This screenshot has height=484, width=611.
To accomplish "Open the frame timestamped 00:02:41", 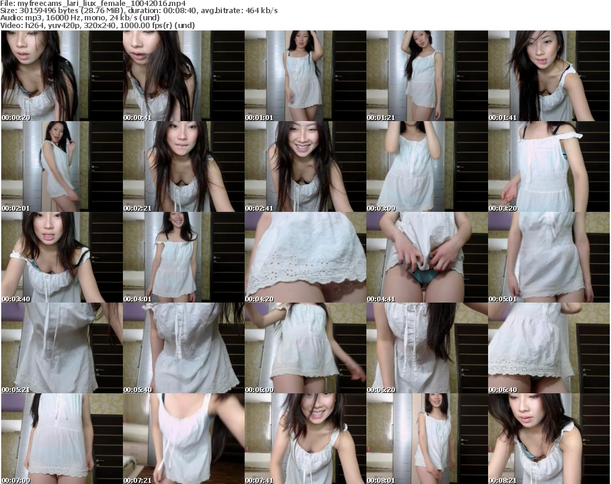I will [305, 167].
